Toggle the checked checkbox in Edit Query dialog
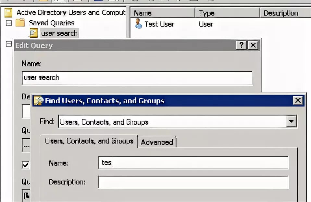Viewport: 311px width, 202px height. point(25,165)
